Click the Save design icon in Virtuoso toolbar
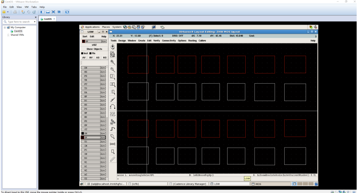The height and width of the screenshot is (193, 357). 113,47
